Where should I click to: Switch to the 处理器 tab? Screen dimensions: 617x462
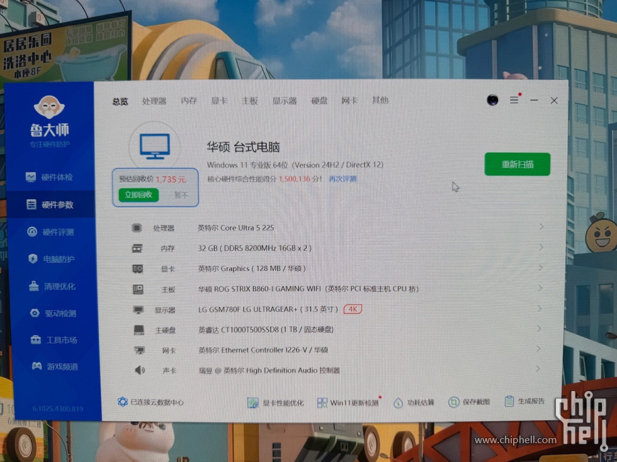click(x=154, y=101)
